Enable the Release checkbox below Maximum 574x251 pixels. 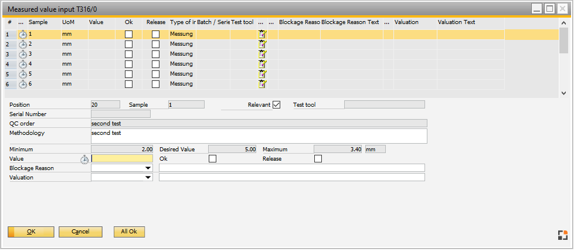tap(318, 158)
